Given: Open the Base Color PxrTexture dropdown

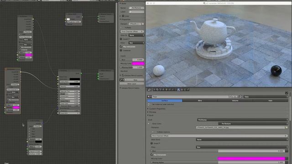Looking at the screenshot, I should 253,123.
